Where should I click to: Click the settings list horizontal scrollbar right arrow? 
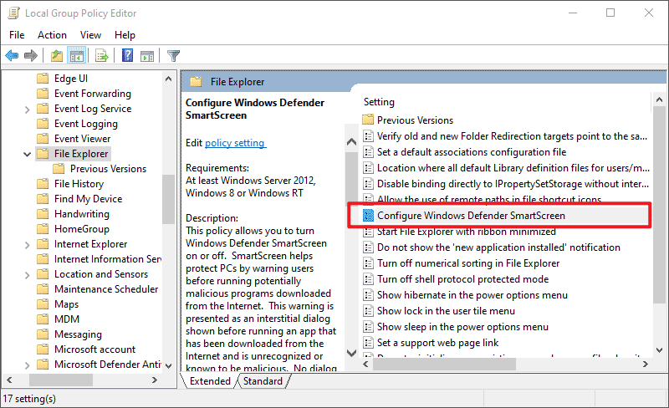click(646, 364)
